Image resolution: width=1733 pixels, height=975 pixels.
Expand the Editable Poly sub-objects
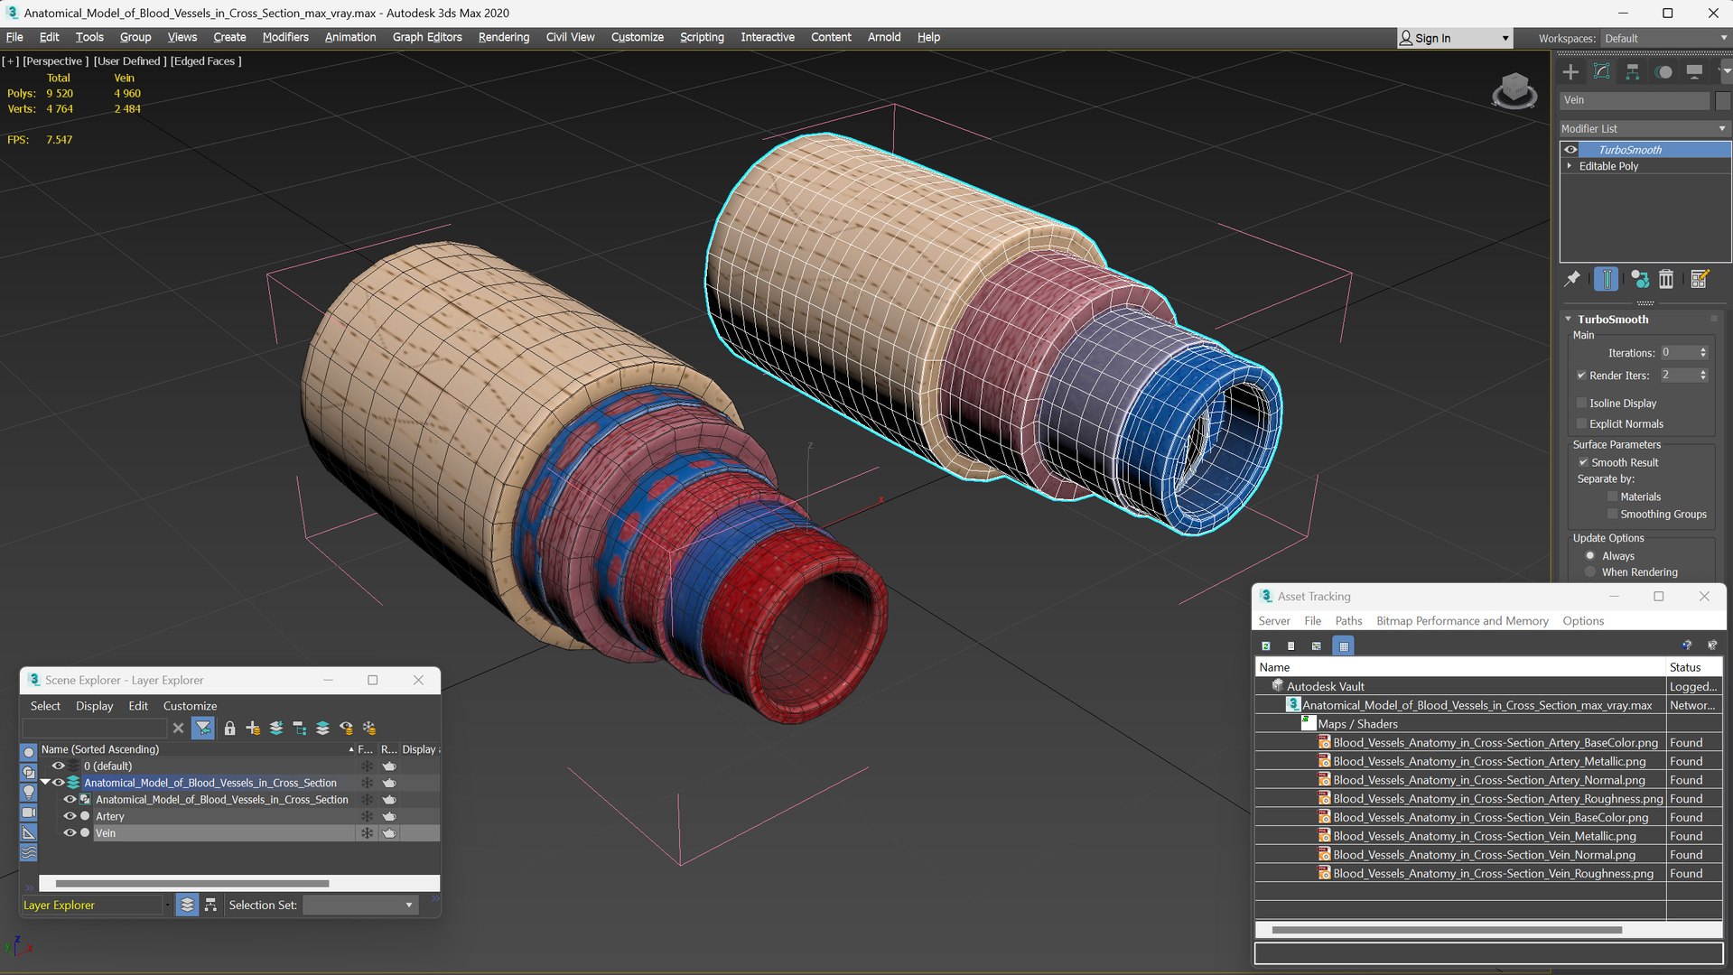tap(1570, 166)
